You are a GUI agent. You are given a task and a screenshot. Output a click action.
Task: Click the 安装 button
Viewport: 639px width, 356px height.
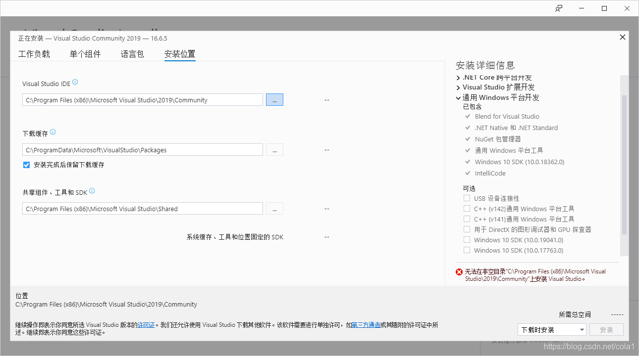click(x=606, y=330)
